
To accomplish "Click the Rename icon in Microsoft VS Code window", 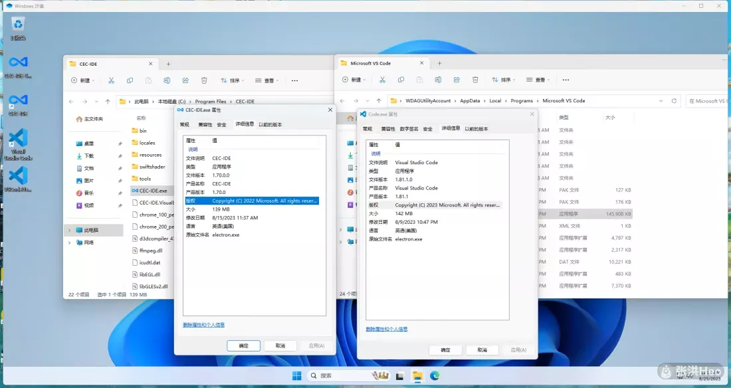I will pyautogui.click(x=438, y=80).
